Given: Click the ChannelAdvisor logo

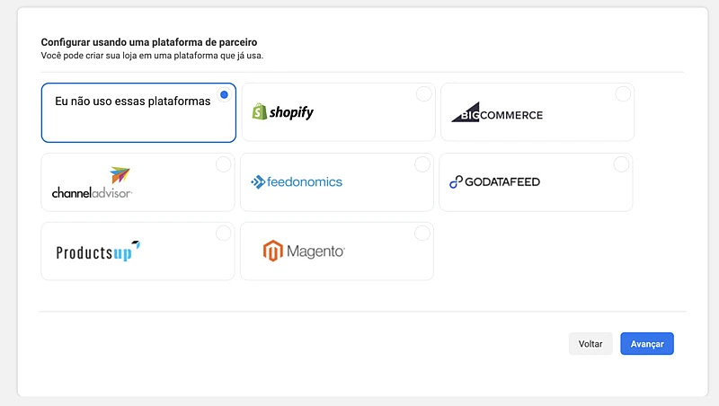Looking at the screenshot, I should [92, 183].
